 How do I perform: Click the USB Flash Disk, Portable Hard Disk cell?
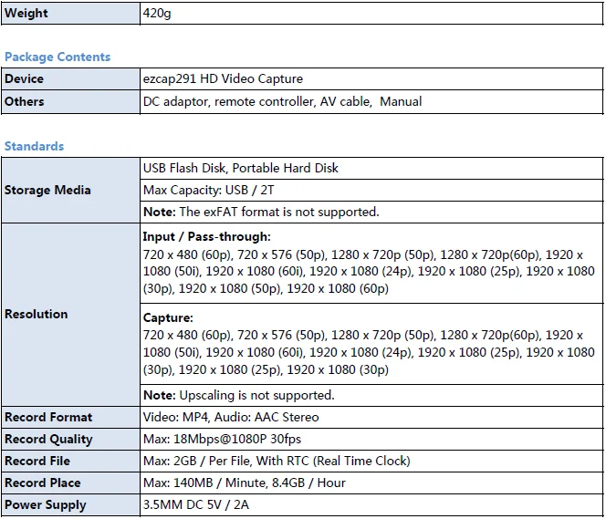[240, 168]
